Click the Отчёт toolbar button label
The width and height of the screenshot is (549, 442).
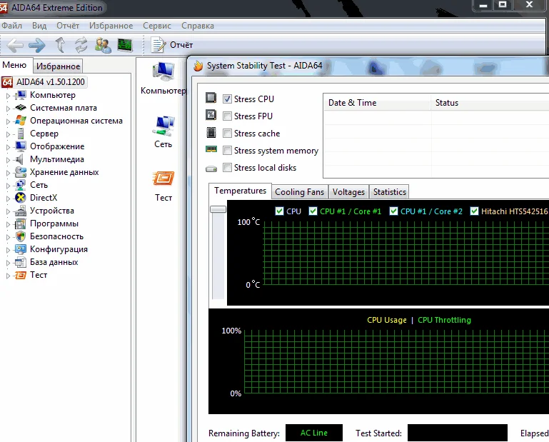point(181,45)
